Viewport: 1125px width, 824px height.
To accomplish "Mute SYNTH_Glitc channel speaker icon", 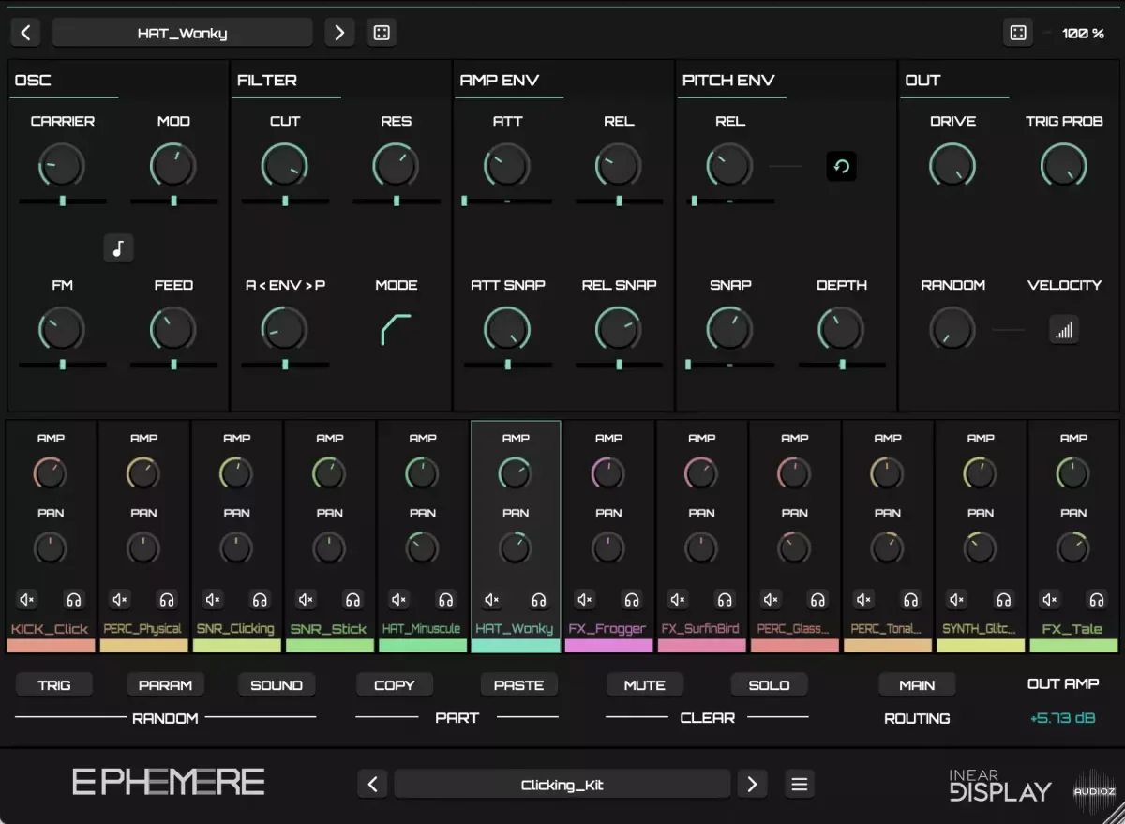I will click(956, 600).
